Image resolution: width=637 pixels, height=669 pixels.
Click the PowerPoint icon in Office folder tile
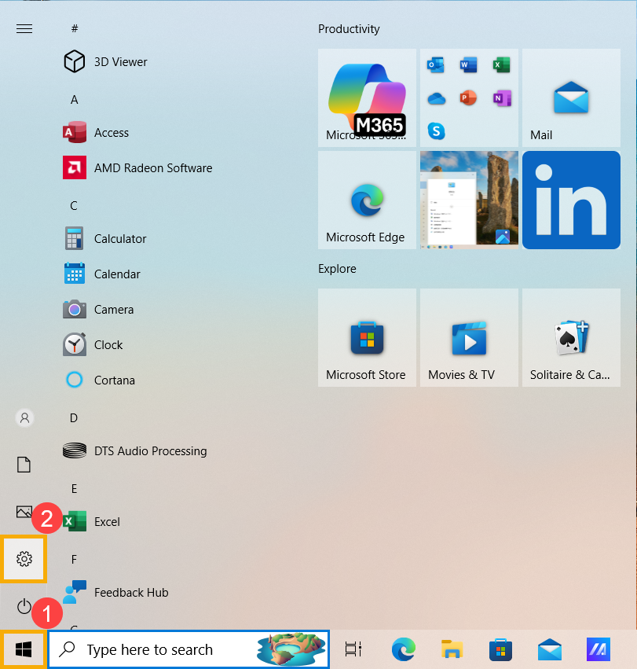469,98
